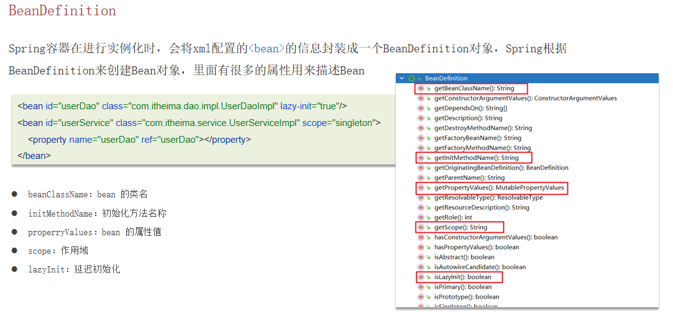The image size is (673, 324).
Task: Click method icon beside getResolvableType()
Action: pyautogui.click(x=421, y=197)
